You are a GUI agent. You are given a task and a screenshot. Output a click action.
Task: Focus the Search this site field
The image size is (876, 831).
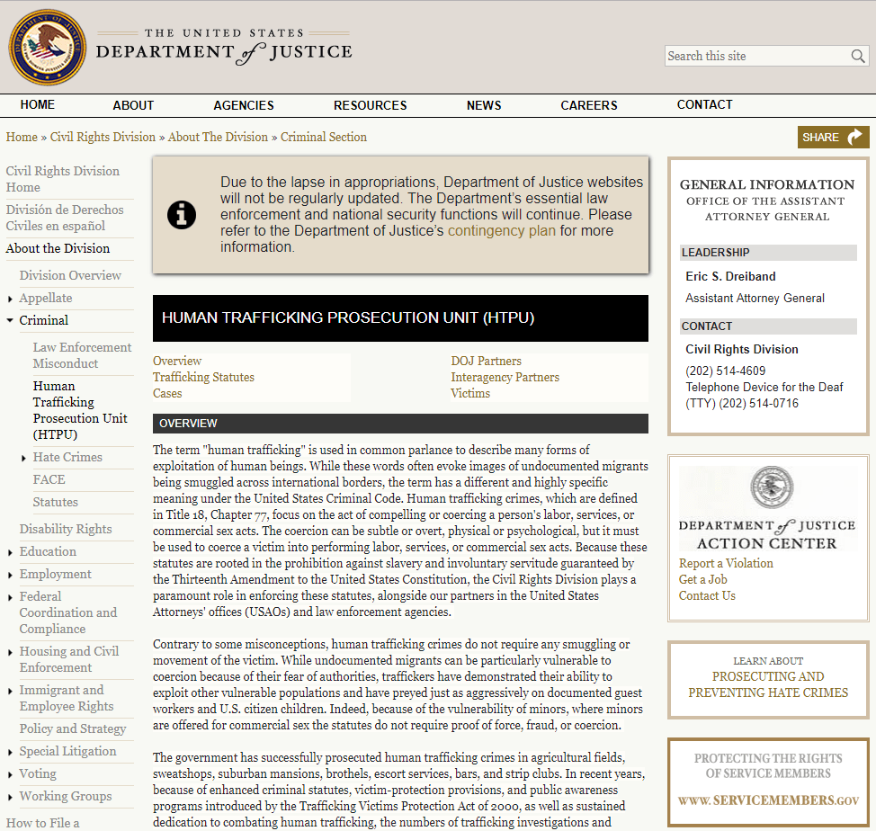click(x=757, y=56)
